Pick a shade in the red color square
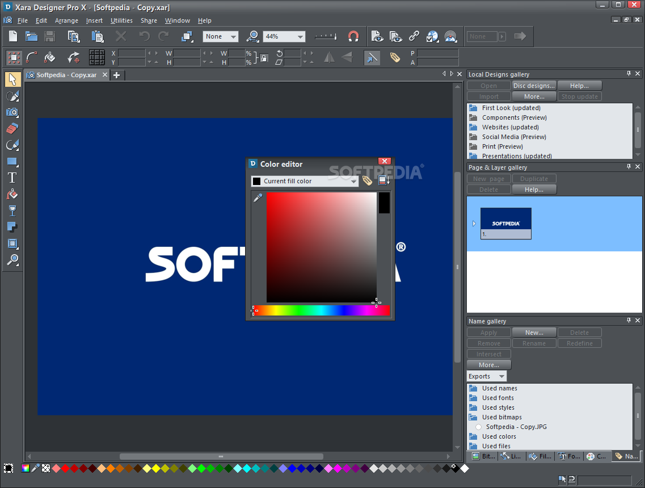This screenshot has width=645, height=488. [x=321, y=247]
